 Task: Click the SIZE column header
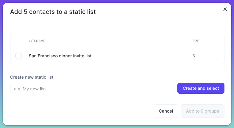point(196,41)
